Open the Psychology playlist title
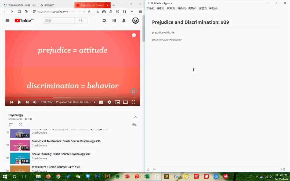 tap(16, 115)
